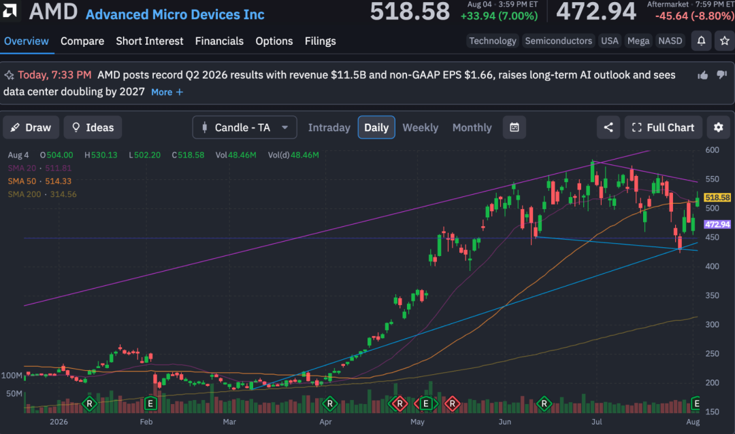Select the Intraday timeframe option
This screenshot has height=434, width=735.
click(x=329, y=128)
